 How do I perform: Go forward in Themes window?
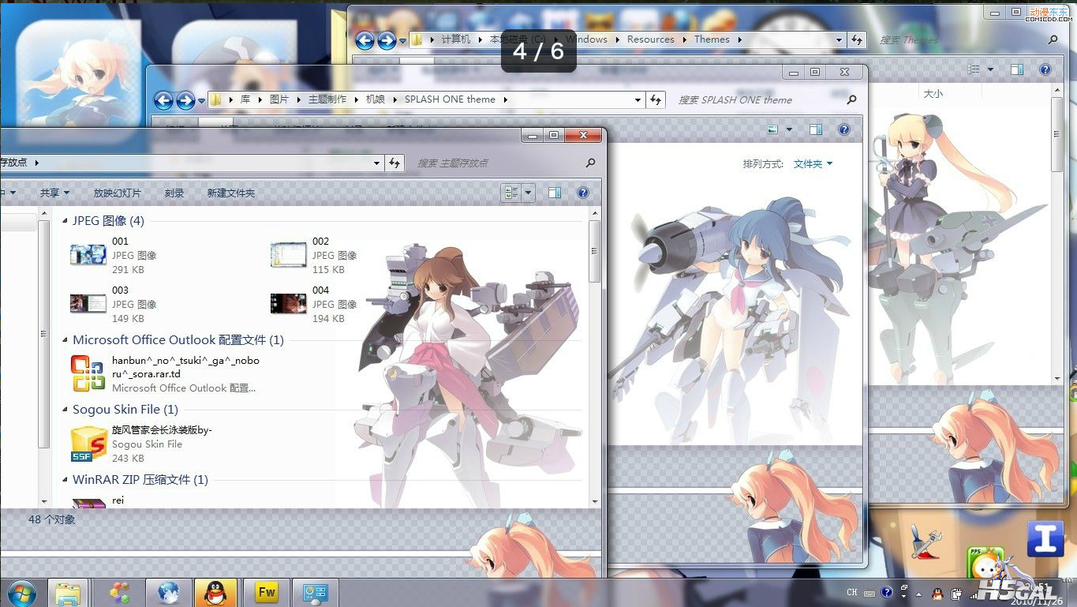(387, 40)
